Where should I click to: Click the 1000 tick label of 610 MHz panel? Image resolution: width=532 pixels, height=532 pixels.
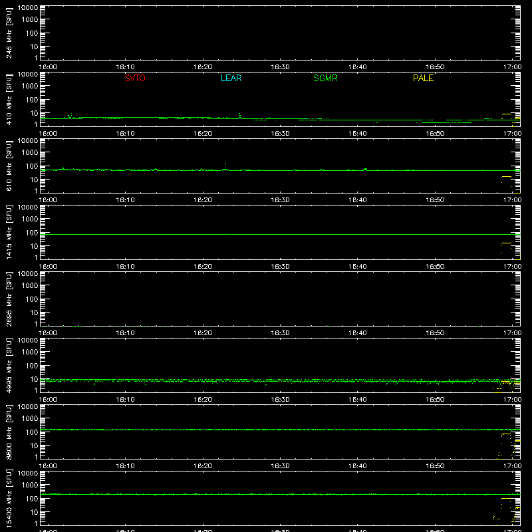pyautogui.click(x=30, y=153)
